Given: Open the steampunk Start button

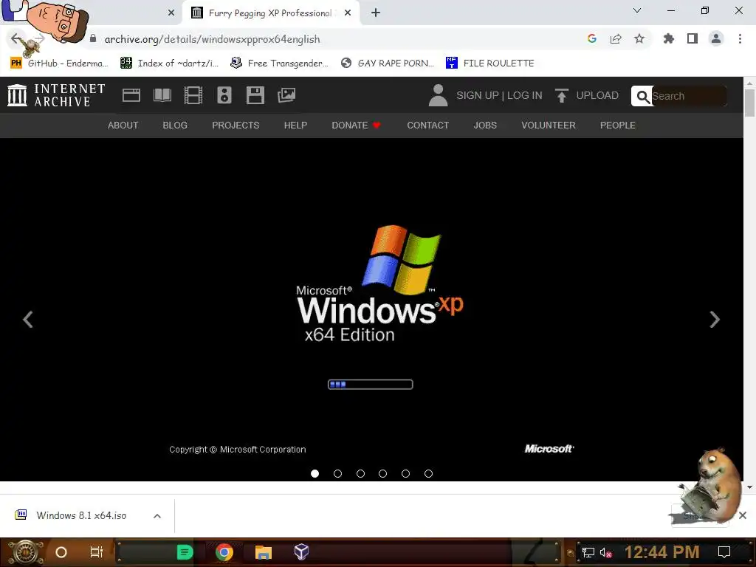Looking at the screenshot, I should (25, 552).
